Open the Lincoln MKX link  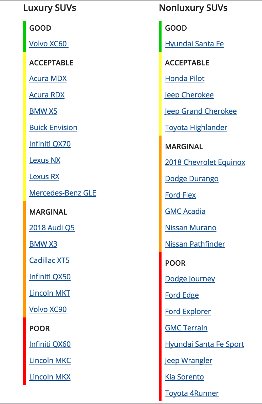coord(50,377)
